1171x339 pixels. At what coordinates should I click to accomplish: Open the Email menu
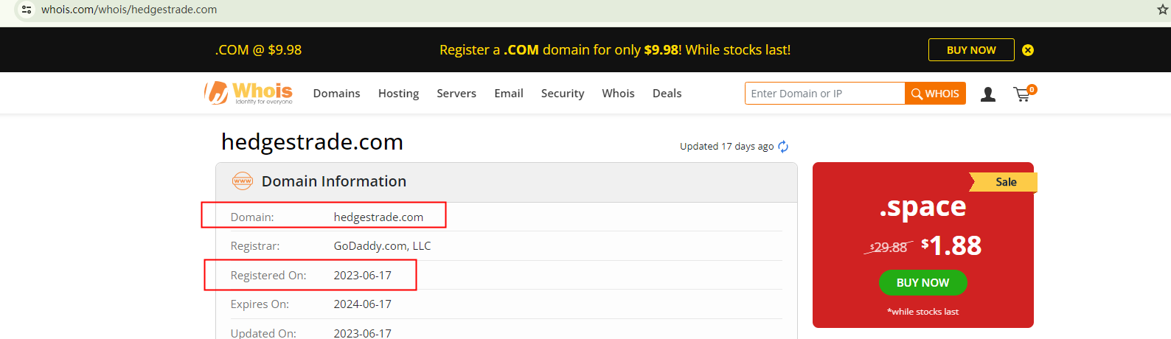tap(509, 94)
